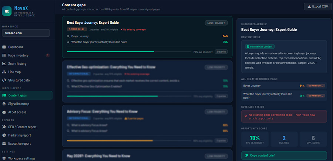This screenshot has height=161, width=333.
Task: Click the 6 Opp. Score tile
Action: (x=313, y=139)
